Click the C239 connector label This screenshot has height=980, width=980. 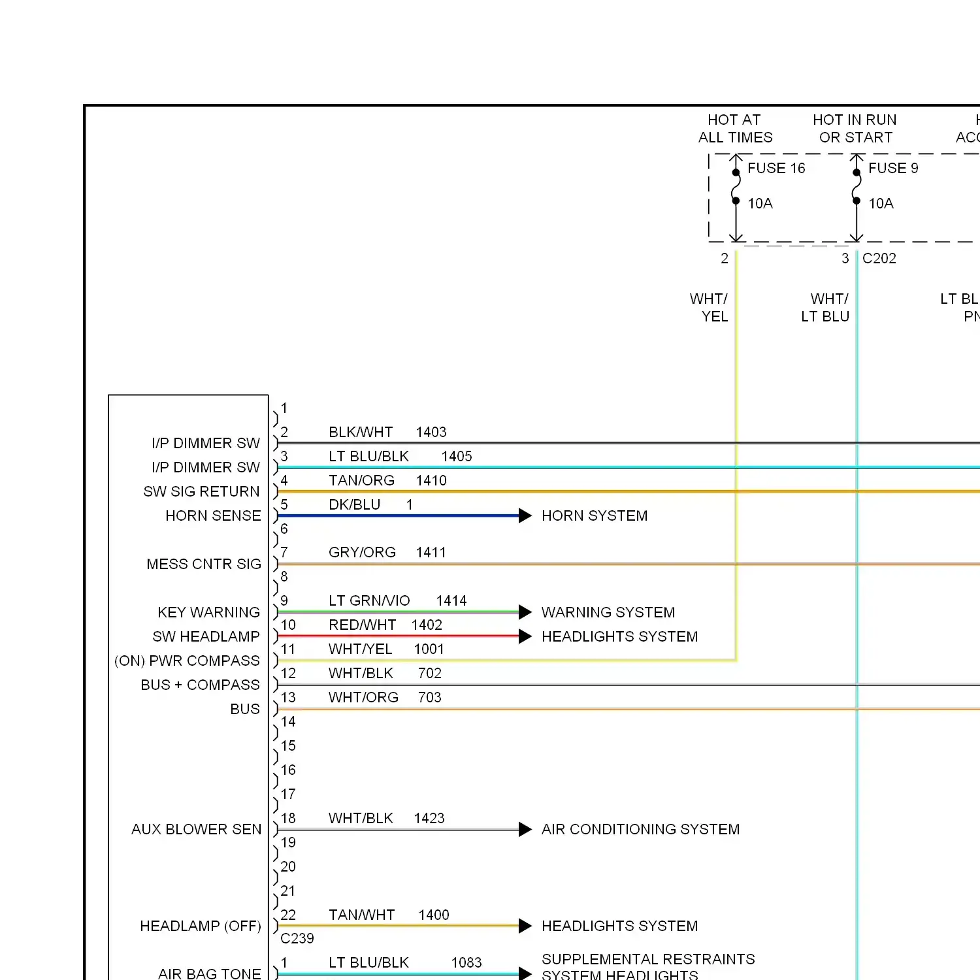[297, 939]
